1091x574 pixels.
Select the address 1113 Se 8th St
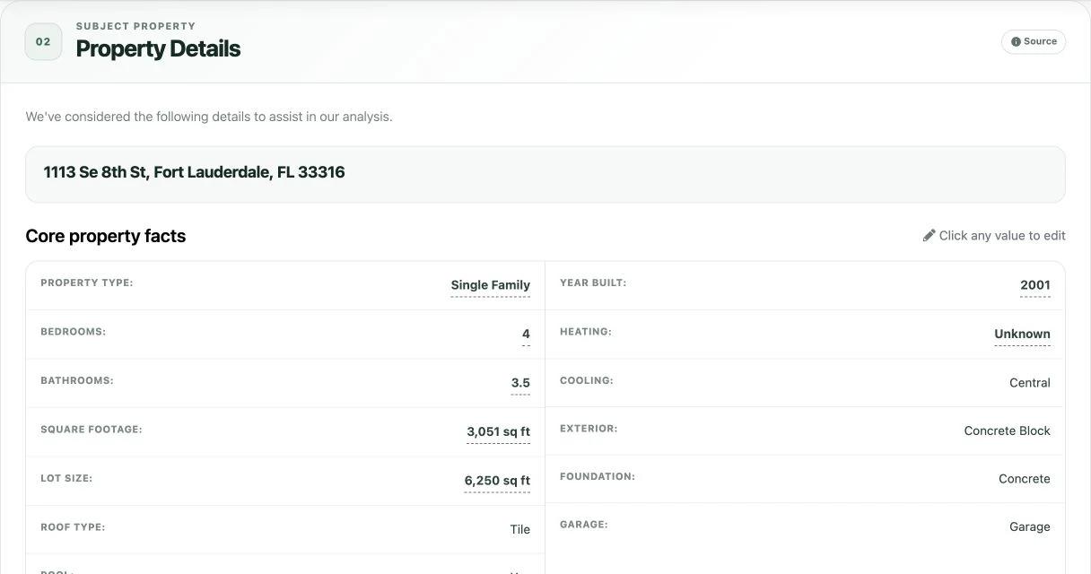[x=194, y=172]
